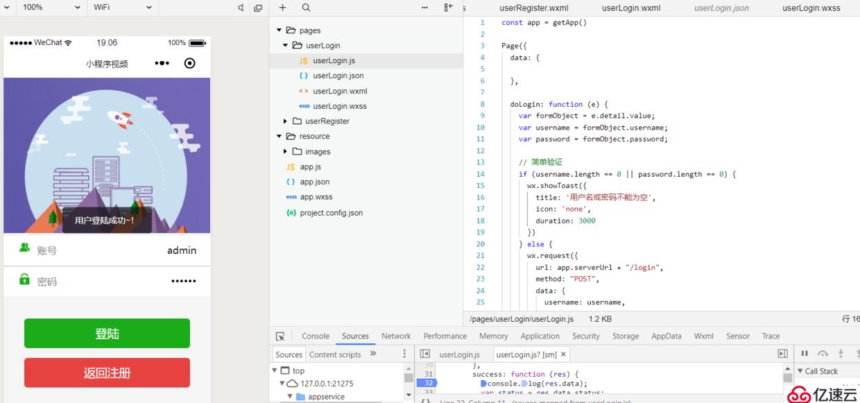The height and width of the screenshot is (403, 860).
Task: Open the Storage devtools tab
Action: click(x=626, y=336)
